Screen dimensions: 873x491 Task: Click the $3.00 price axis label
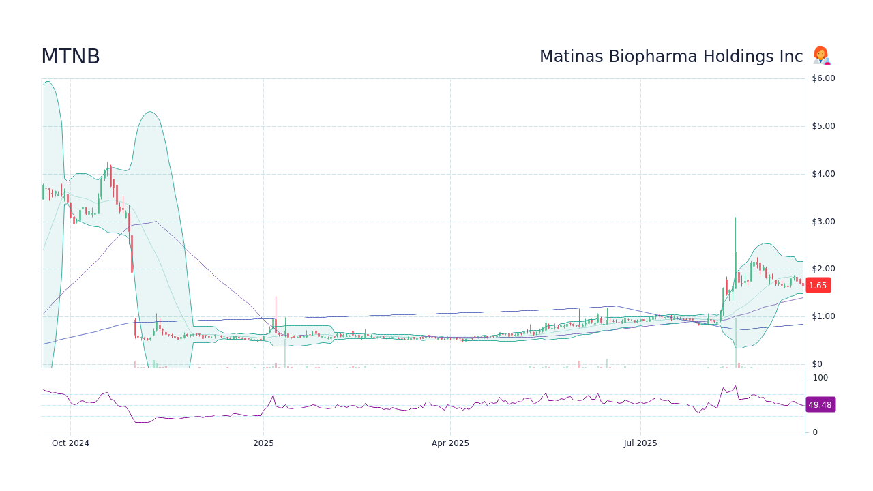point(823,222)
